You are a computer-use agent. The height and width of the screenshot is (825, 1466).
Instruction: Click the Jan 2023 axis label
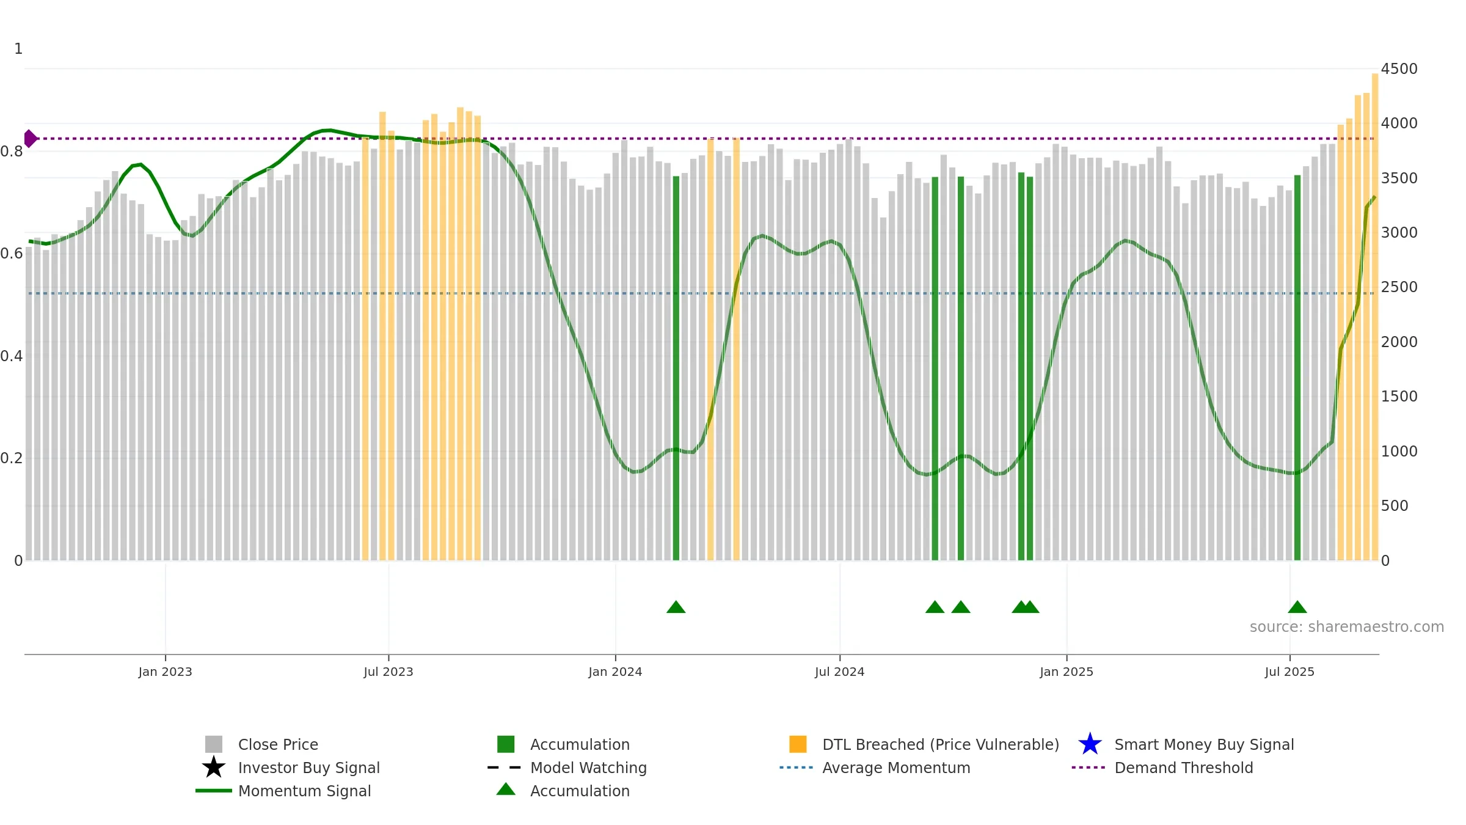click(165, 672)
